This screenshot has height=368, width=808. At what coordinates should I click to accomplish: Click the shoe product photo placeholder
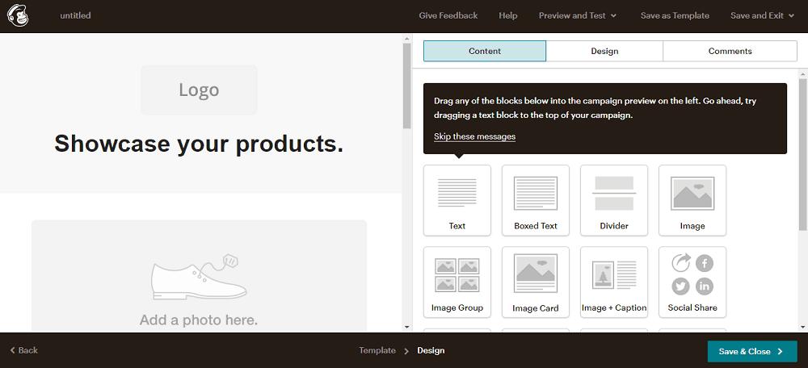coord(199,276)
